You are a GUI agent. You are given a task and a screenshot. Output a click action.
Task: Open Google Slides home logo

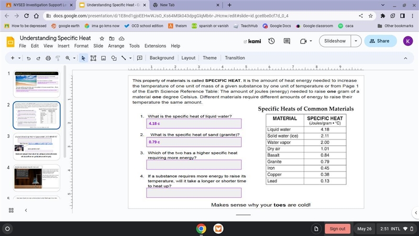(10, 42)
